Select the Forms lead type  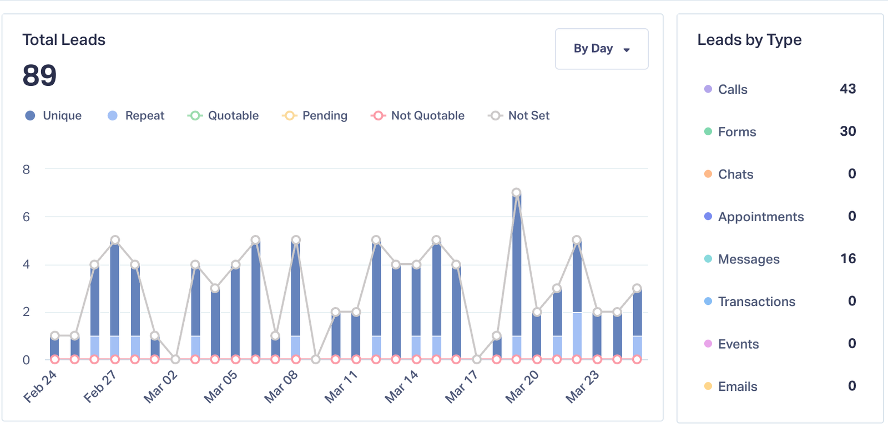click(x=736, y=132)
